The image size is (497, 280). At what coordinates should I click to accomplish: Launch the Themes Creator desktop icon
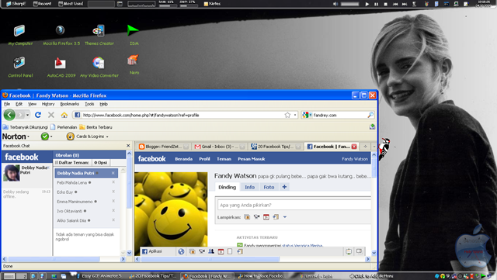point(99,35)
